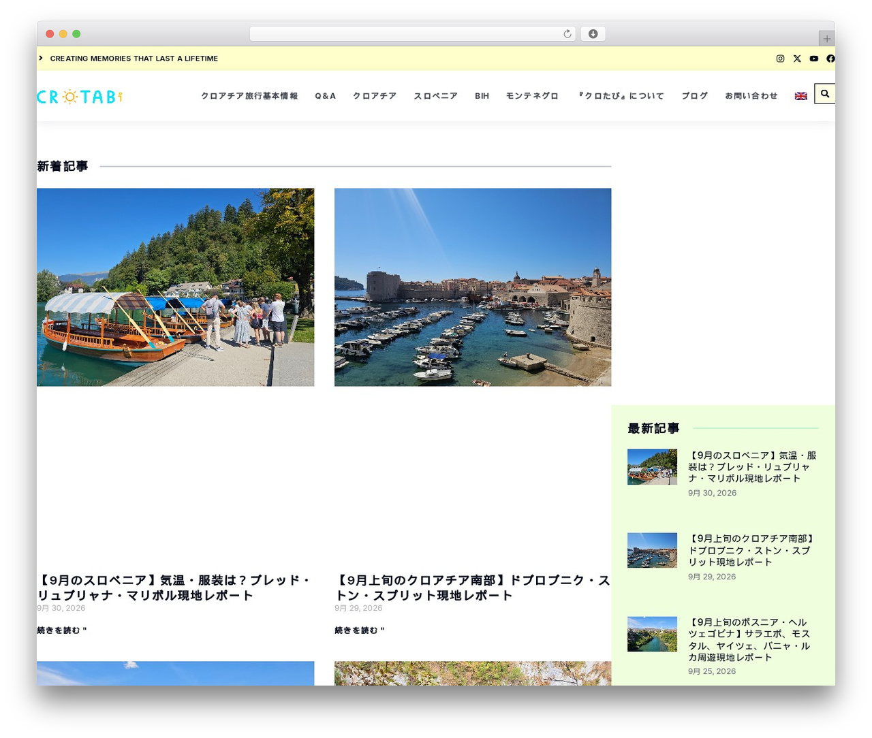Open the X (Twitter) social icon
This screenshot has width=872, height=738.
click(797, 59)
